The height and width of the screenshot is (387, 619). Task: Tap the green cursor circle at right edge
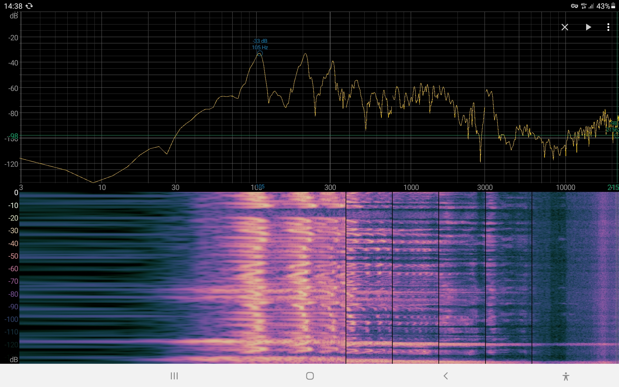[616, 136]
